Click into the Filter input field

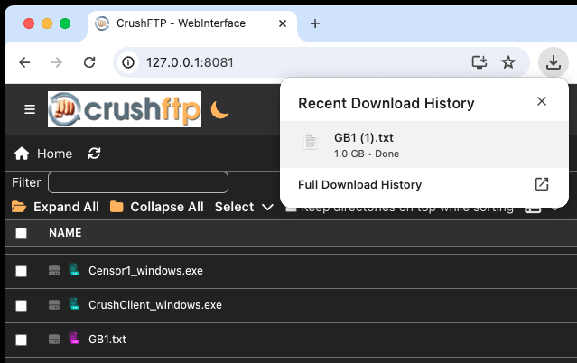(138, 182)
